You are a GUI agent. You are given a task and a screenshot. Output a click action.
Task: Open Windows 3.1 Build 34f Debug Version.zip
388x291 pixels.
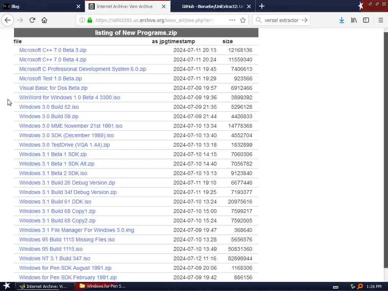tap(68, 192)
